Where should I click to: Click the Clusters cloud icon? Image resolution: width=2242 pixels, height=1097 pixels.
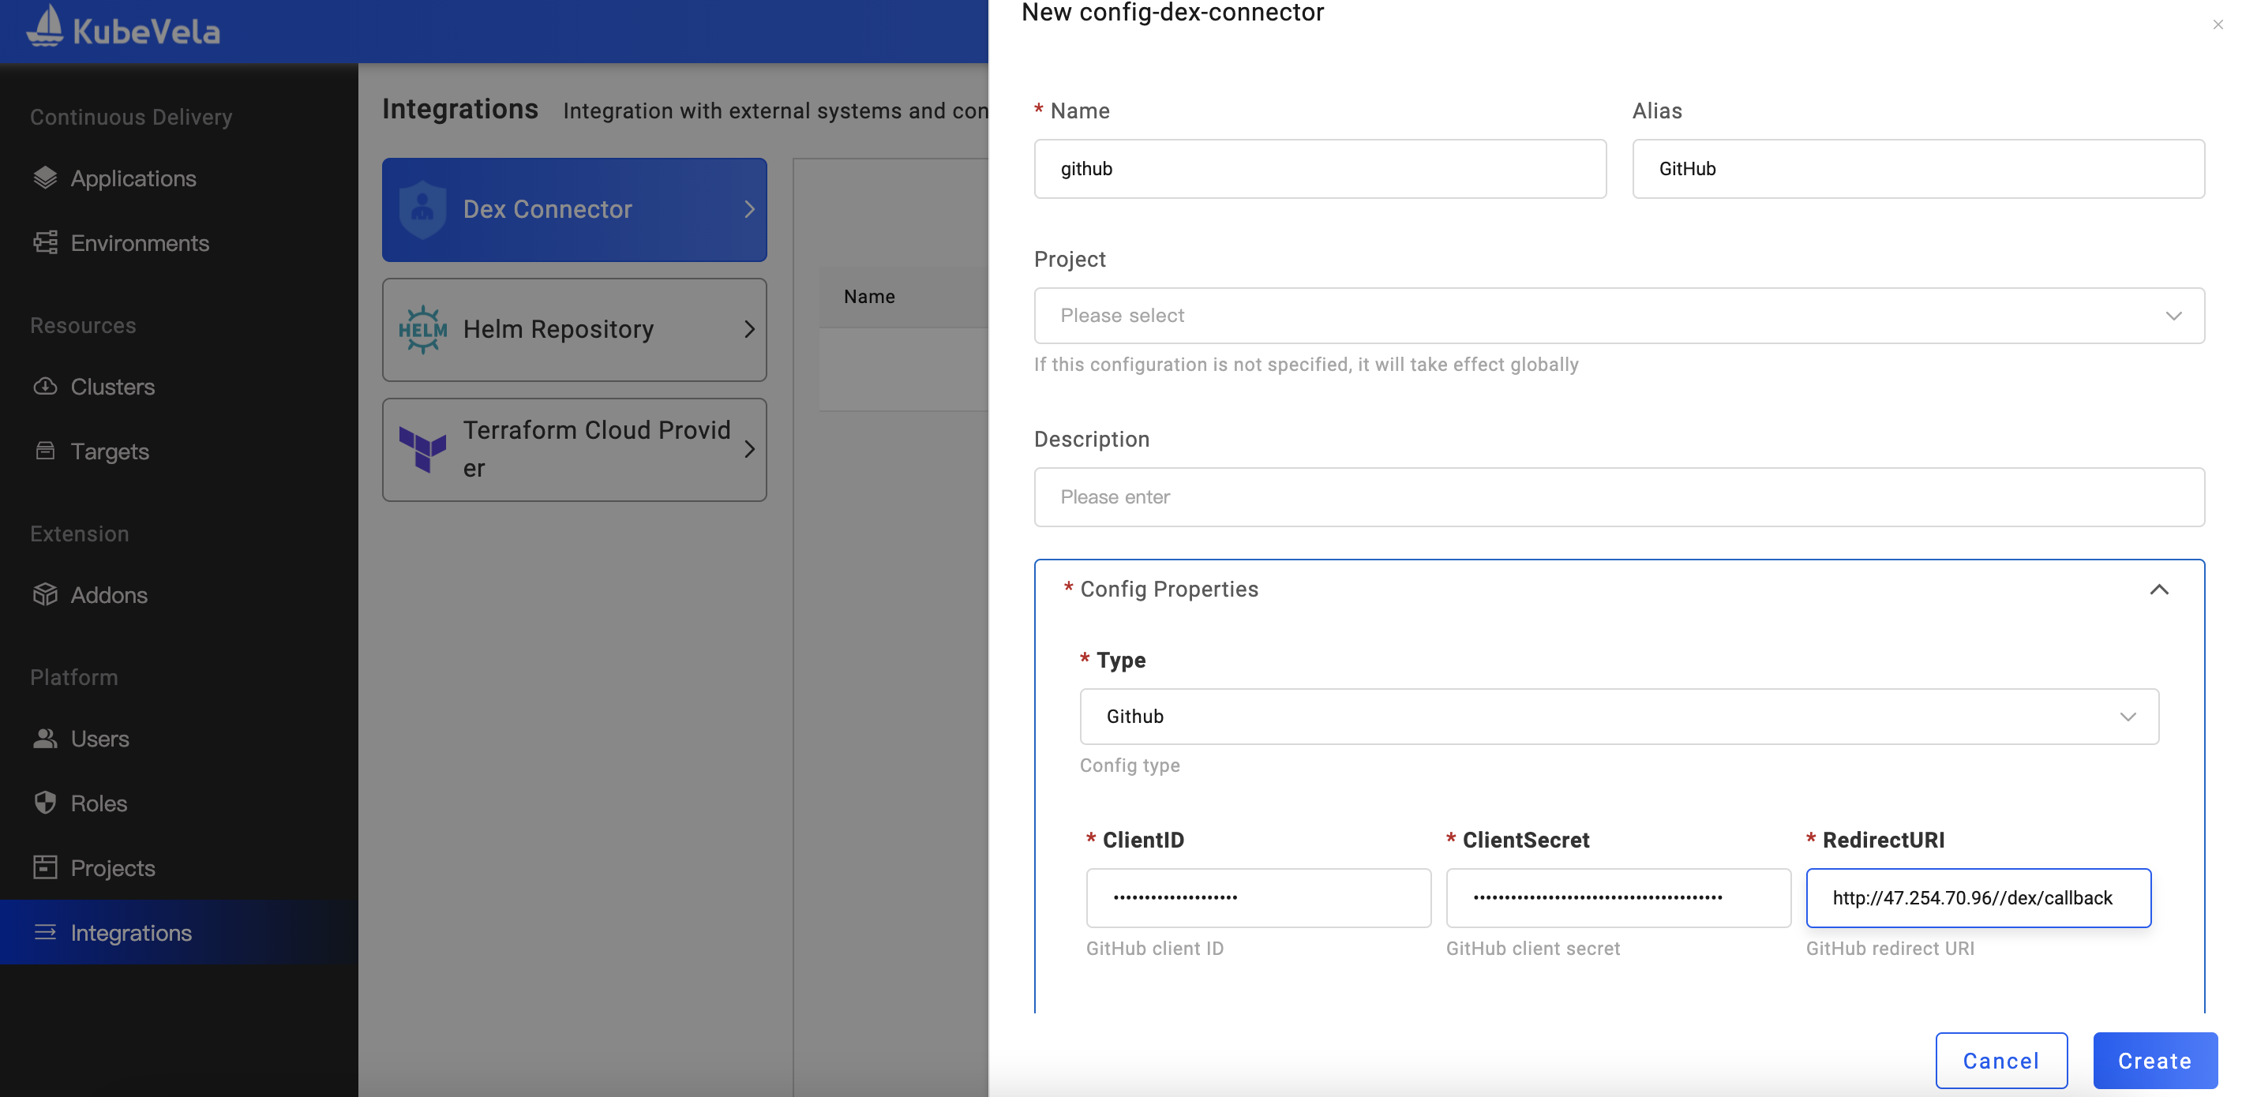click(x=45, y=386)
